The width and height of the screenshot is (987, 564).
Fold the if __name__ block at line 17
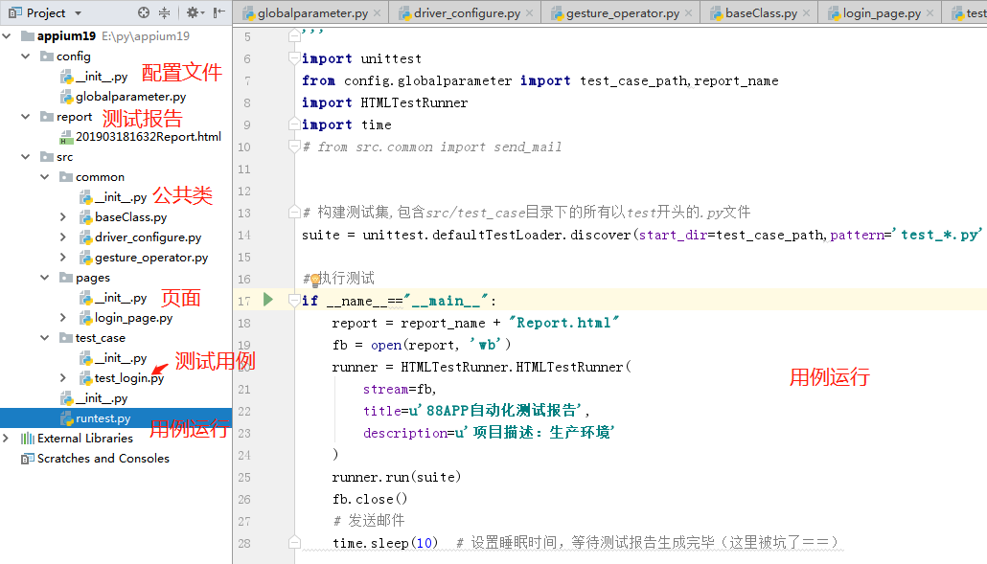293,301
